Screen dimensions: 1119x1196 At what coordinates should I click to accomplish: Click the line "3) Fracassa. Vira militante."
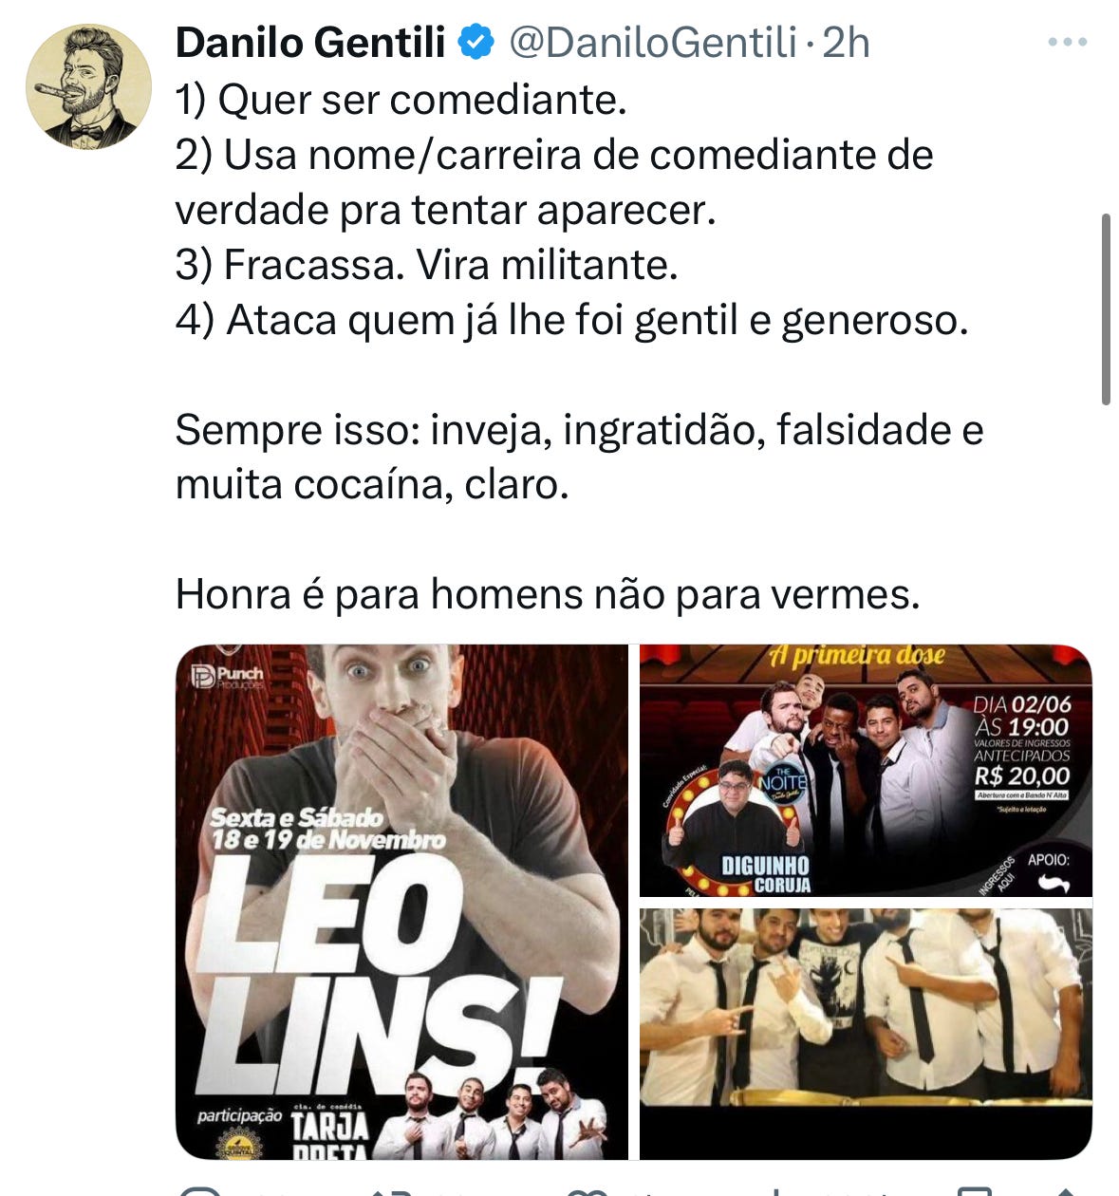click(427, 265)
